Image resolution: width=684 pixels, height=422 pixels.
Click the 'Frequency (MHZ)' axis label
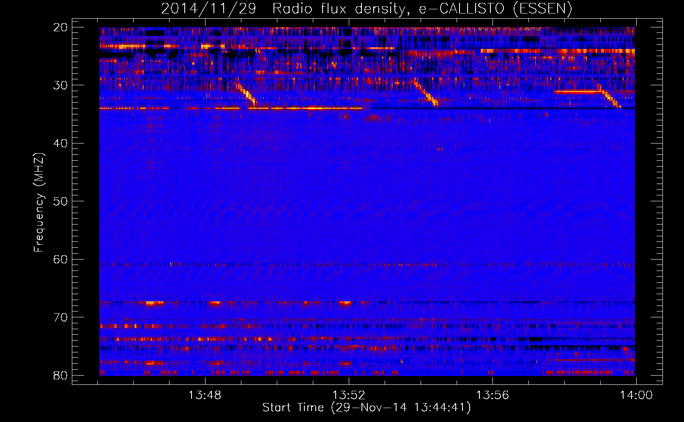39,203
